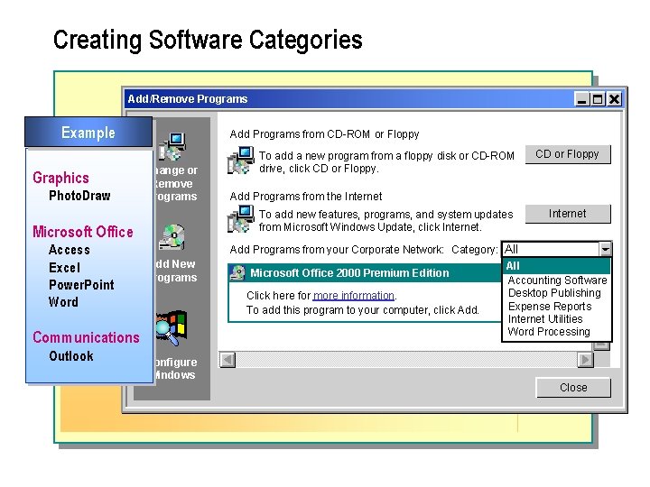Click PowerPoint in Example list

coord(81,285)
